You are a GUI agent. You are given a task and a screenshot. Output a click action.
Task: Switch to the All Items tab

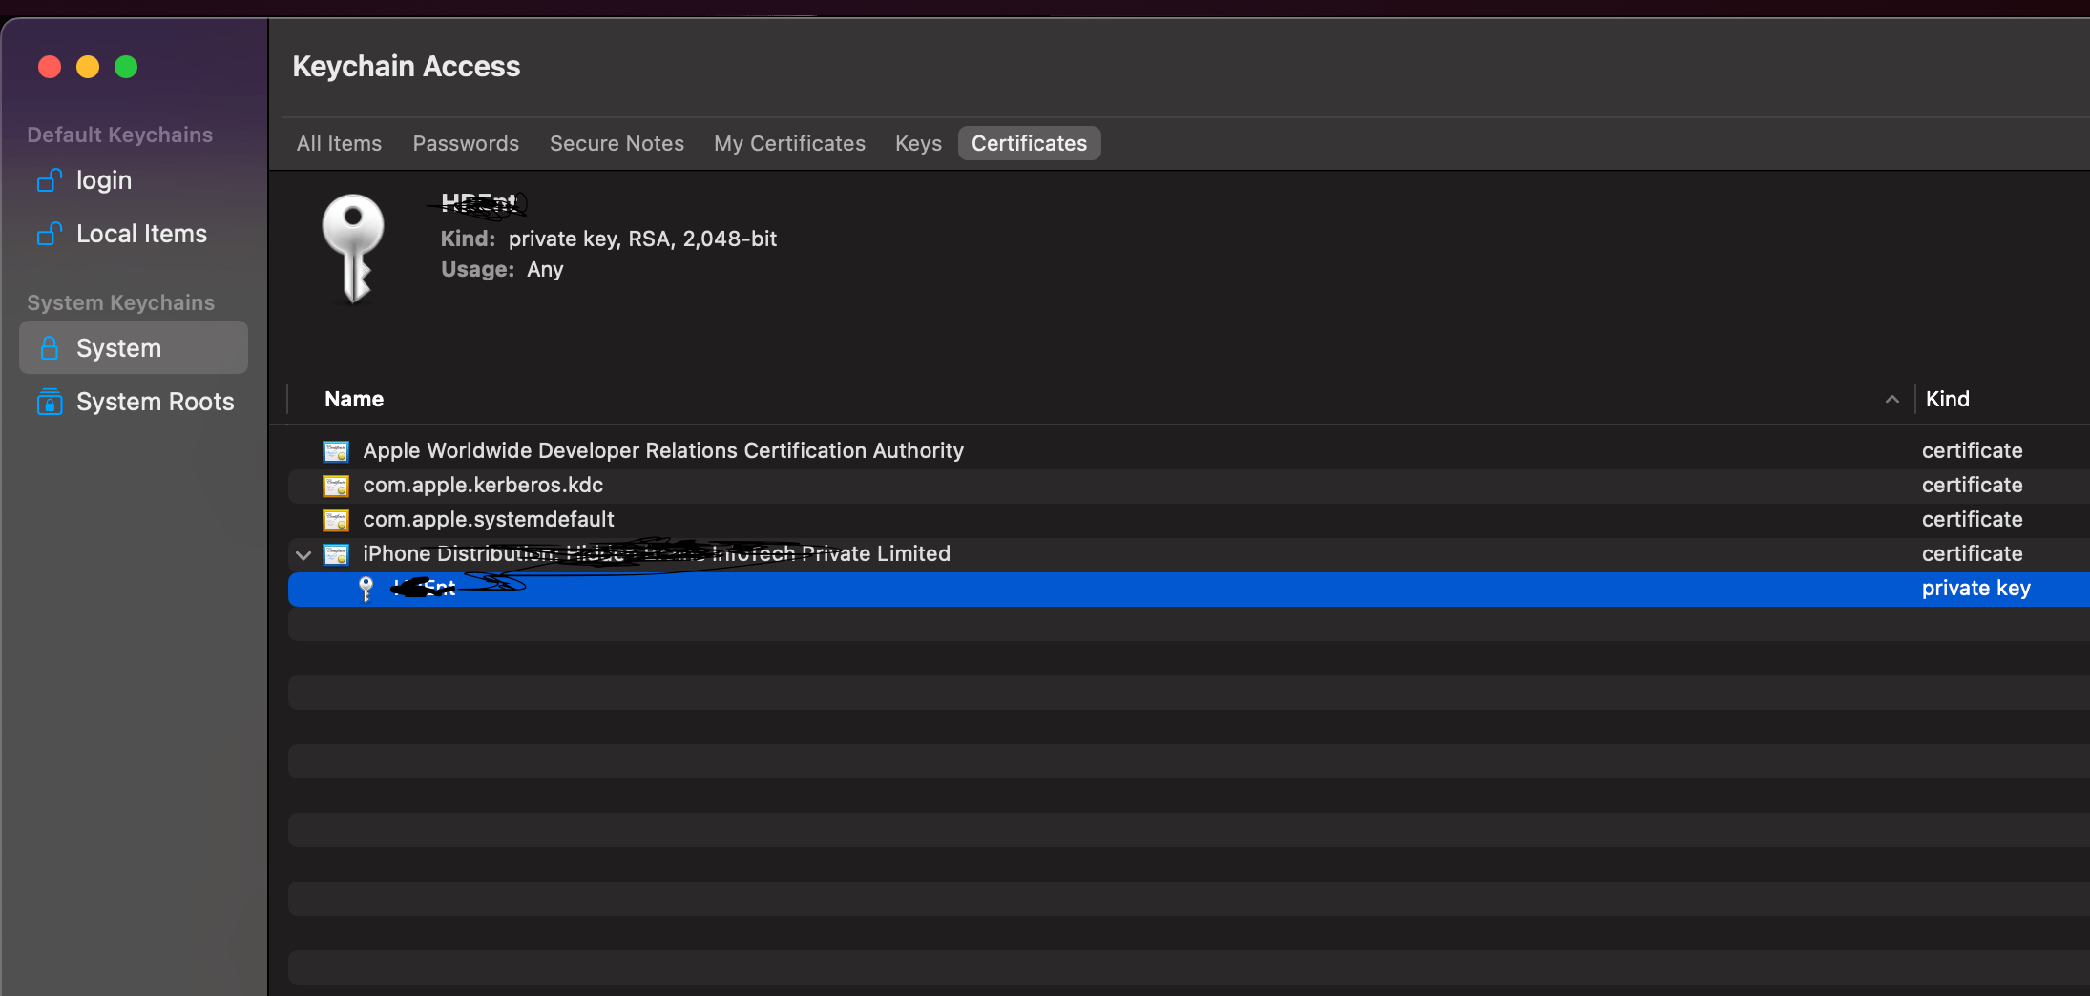coord(339,143)
